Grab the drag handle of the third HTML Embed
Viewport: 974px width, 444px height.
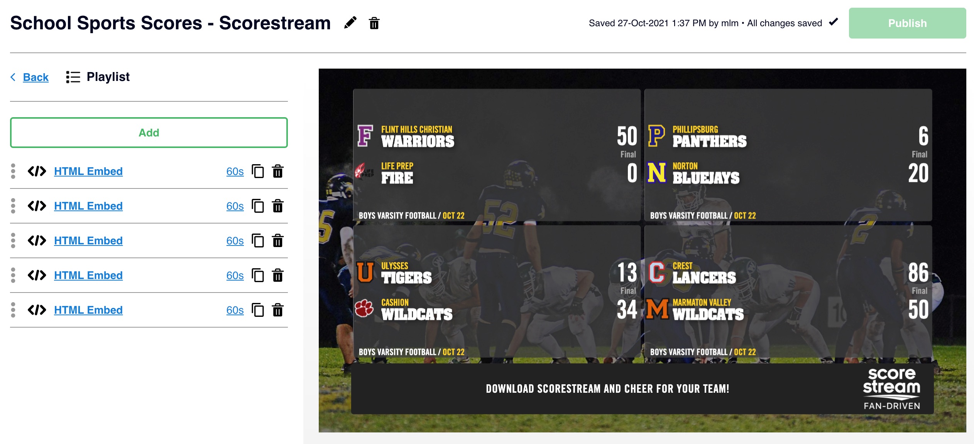[13, 240]
